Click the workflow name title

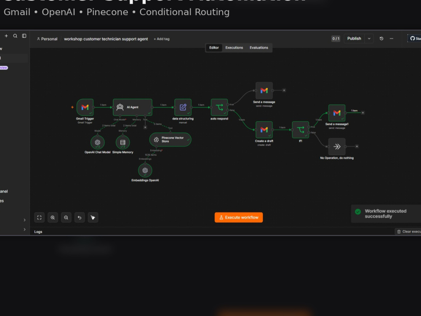(106, 39)
